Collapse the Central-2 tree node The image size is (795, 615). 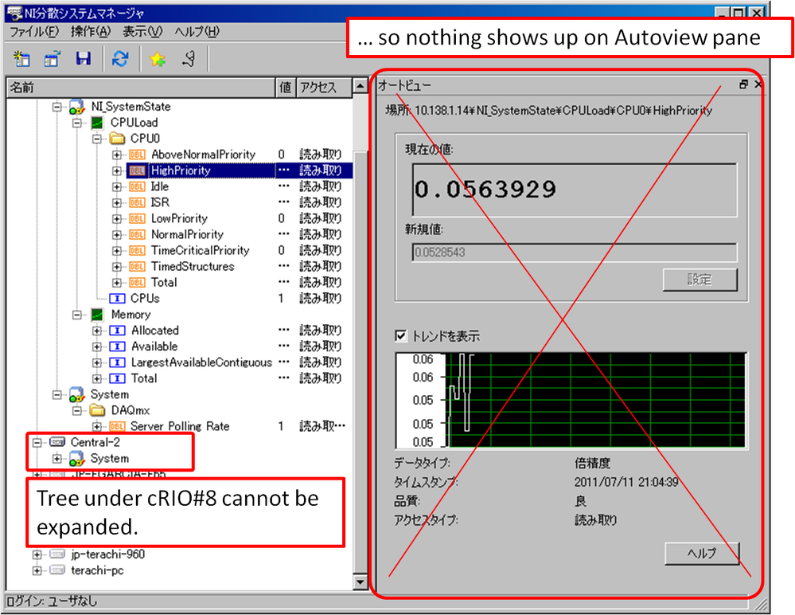pos(37,442)
